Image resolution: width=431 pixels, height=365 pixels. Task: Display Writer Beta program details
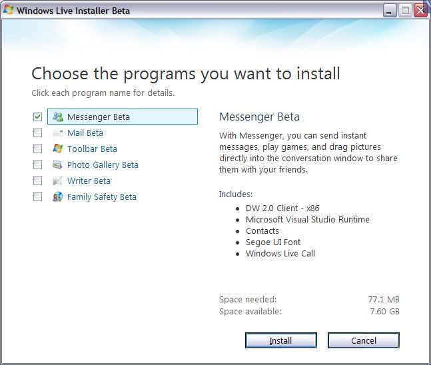pos(89,181)
